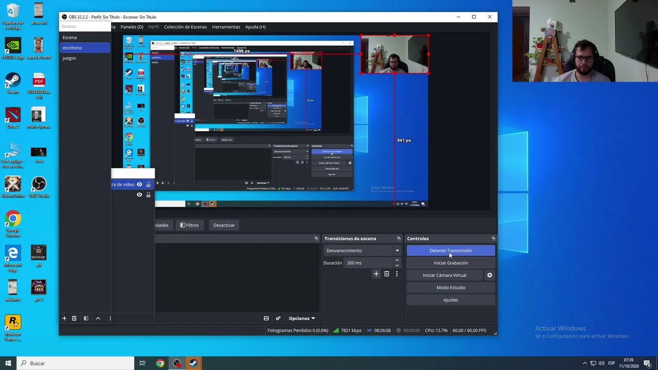Open the OBS Studio desktop shortcut
This screenshot has width=658, height=370.
pos(39,188)
